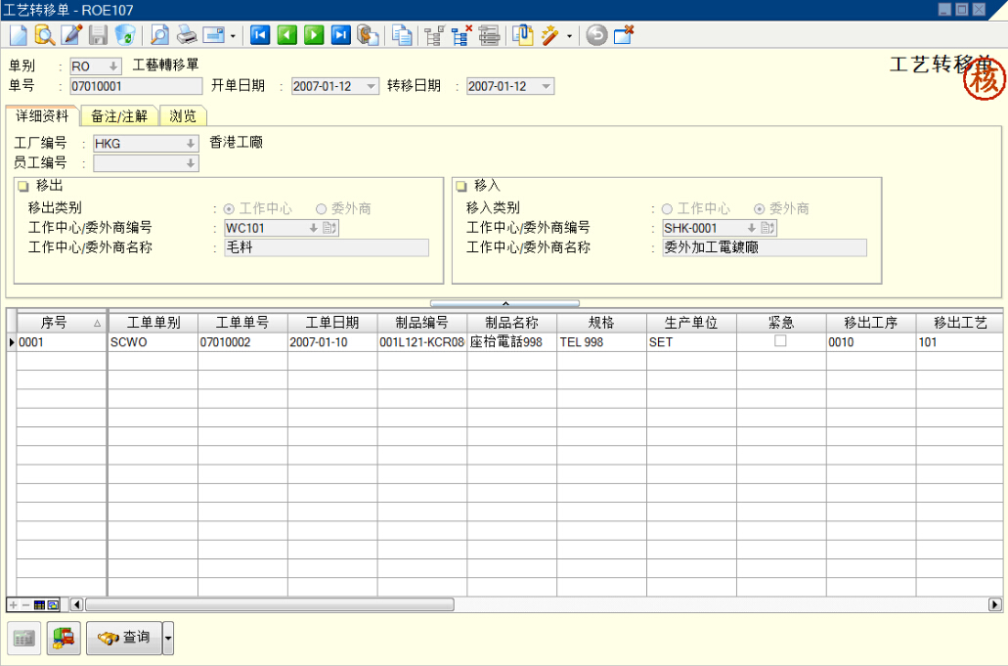Image resolution: width=1008 pixels, height=666 pixels.
Task: Open the attachment paperclip icon
Action: (x=523, y=34)
